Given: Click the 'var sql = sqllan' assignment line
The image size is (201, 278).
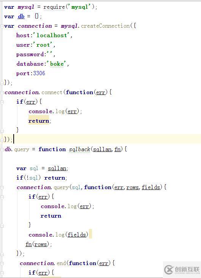Looking at the screenshot, I should click(x=42, y=168).
